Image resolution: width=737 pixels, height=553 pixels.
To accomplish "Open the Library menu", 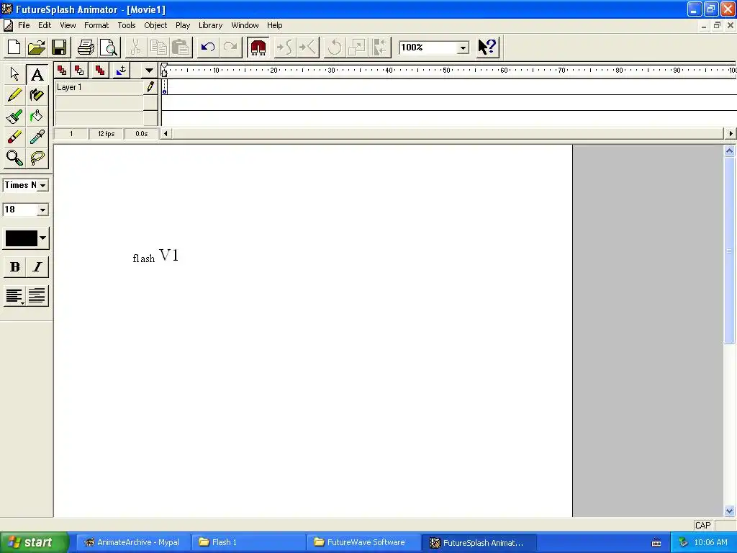I will (210, 25).
